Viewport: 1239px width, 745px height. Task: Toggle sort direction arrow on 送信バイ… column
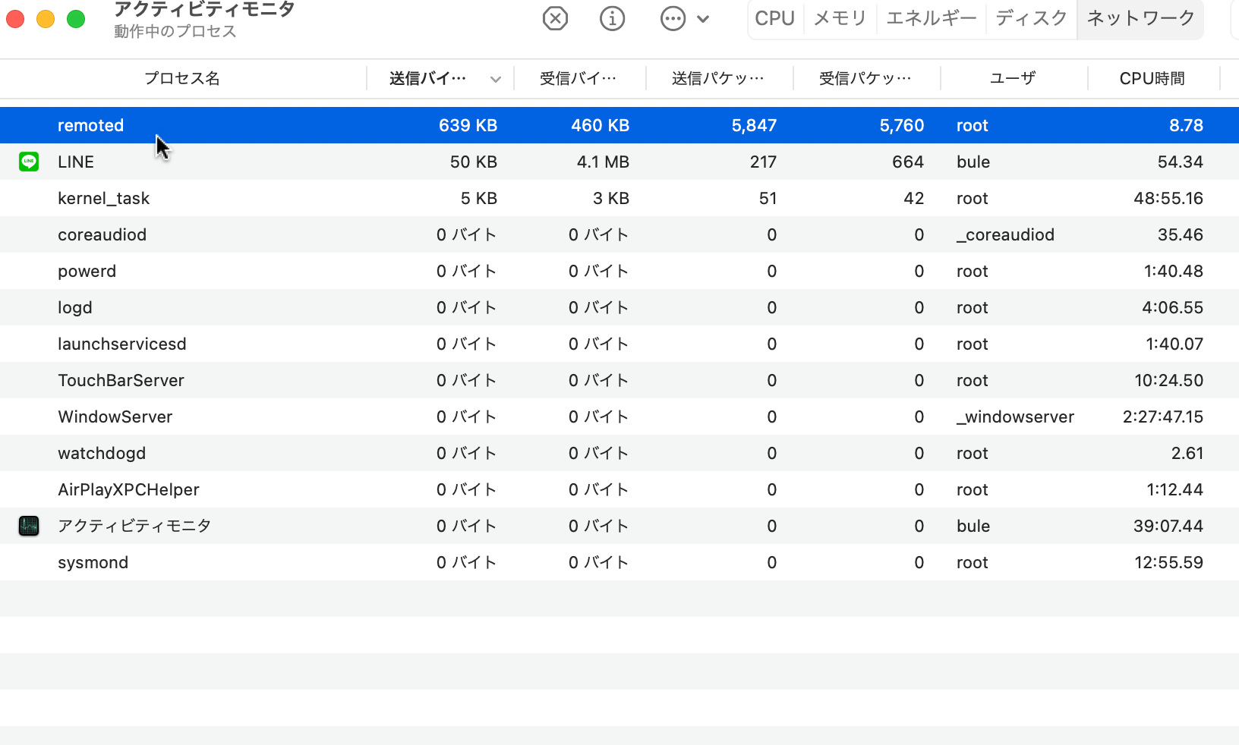pyautogui.click(x=496, y=79)
